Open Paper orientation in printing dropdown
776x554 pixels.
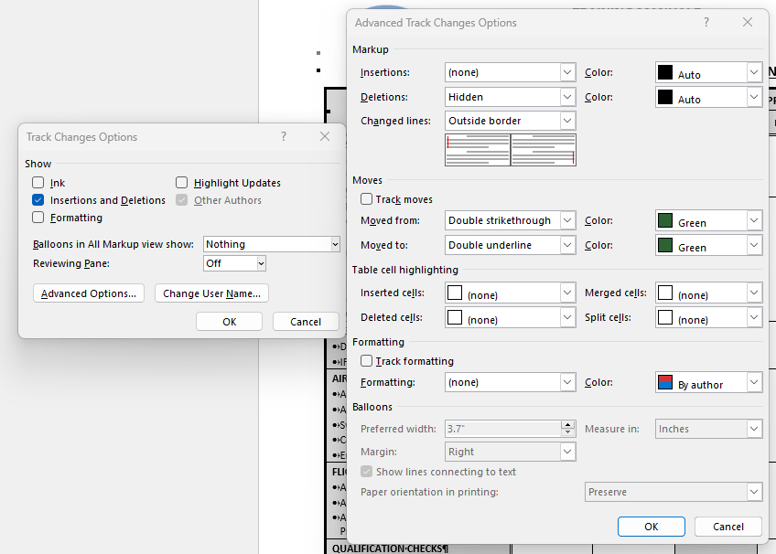click(674, 492)
